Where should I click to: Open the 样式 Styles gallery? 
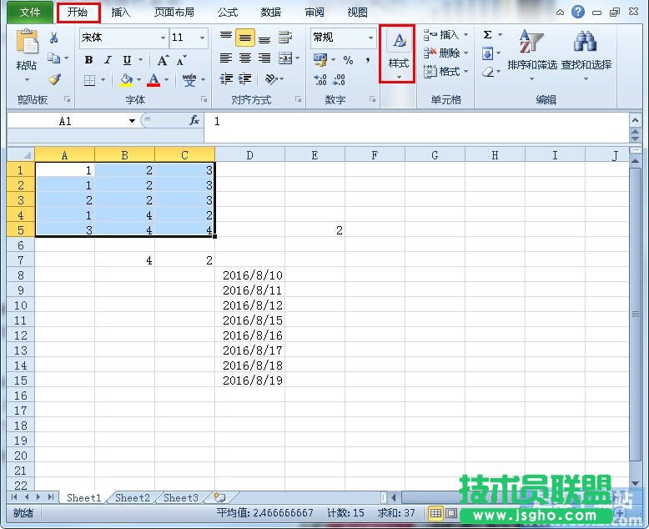[398, 53]
